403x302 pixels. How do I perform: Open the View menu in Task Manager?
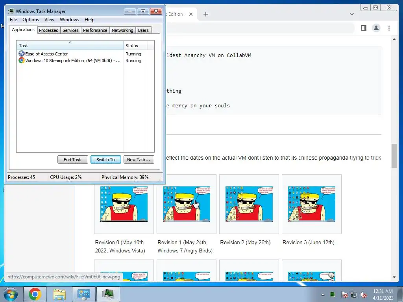(49, 20)
